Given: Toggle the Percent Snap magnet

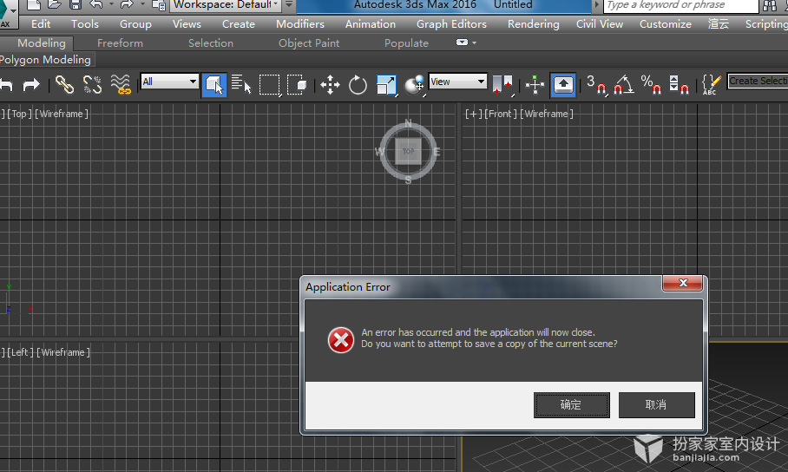Looking at the screenshot, I should coord(651,84).
